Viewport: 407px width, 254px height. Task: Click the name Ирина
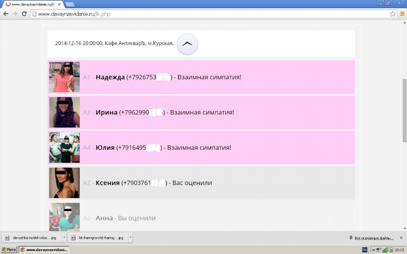pos(106,112)
